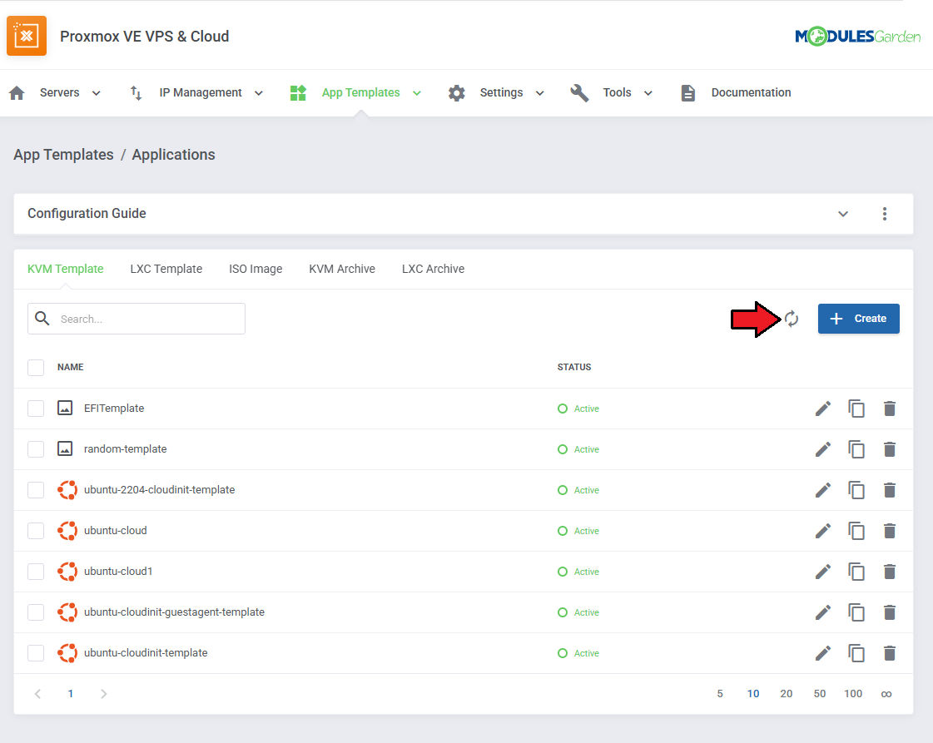Tick the ubuntu-cloudinit-guestagent-template checkbox
933x743 pixels.
click(x=36, y=612)
